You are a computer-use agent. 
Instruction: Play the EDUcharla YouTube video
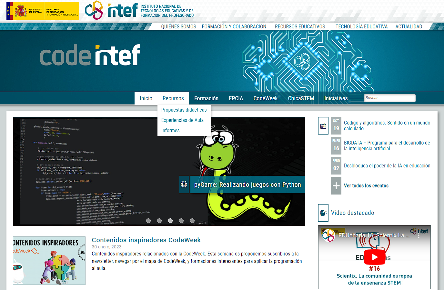[374, 257]
